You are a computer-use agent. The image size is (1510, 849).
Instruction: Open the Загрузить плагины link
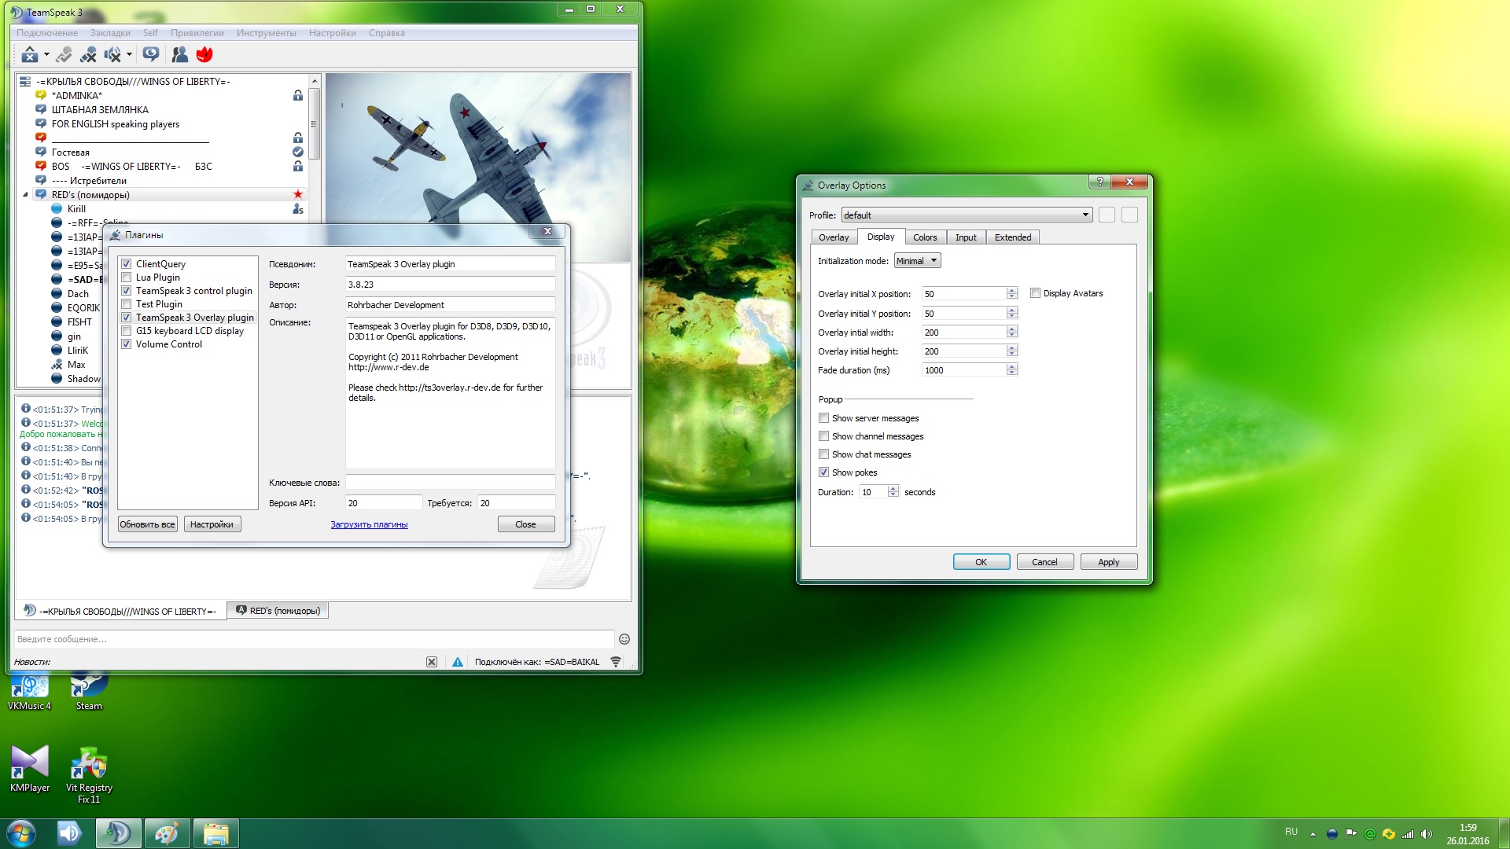click(369, 524)
